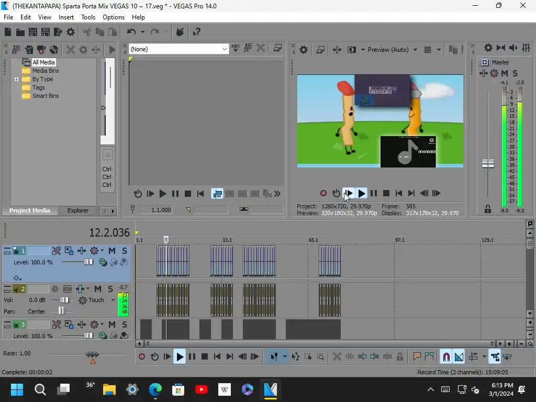Mute audio track 2

tap(98, 289)
